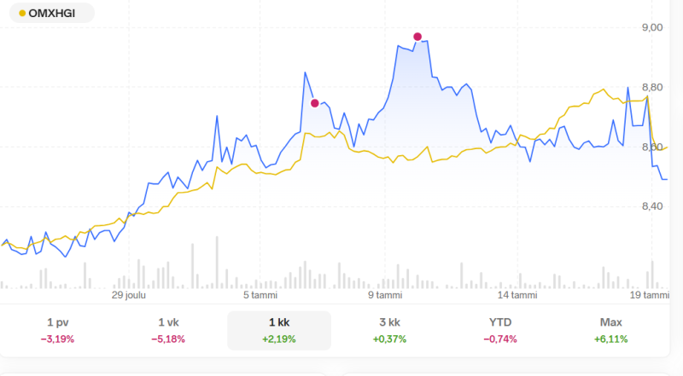Click the 8,80 price axis label
Viewport: 683px width, 376px height.
(652, 87)
